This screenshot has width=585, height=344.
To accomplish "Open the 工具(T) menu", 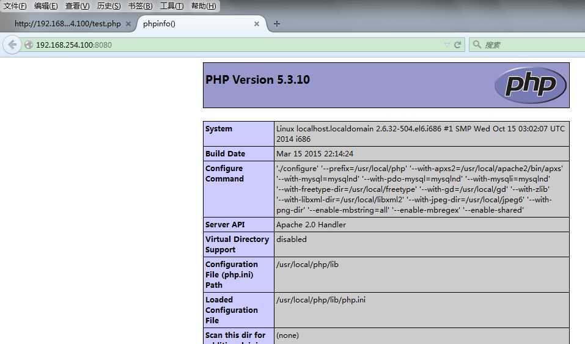I will click(x=172, y=6).
